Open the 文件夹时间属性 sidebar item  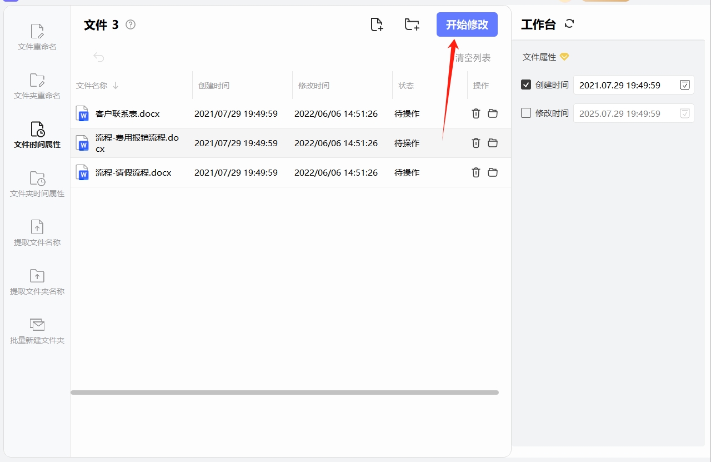coord(37,185)
